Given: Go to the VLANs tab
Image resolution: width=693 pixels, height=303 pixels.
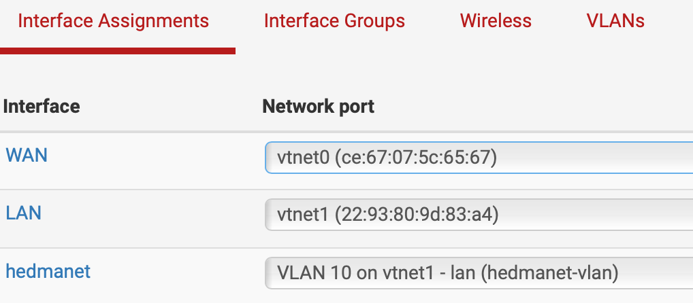Looking at the screenshot, I should (x=615, y=21).
